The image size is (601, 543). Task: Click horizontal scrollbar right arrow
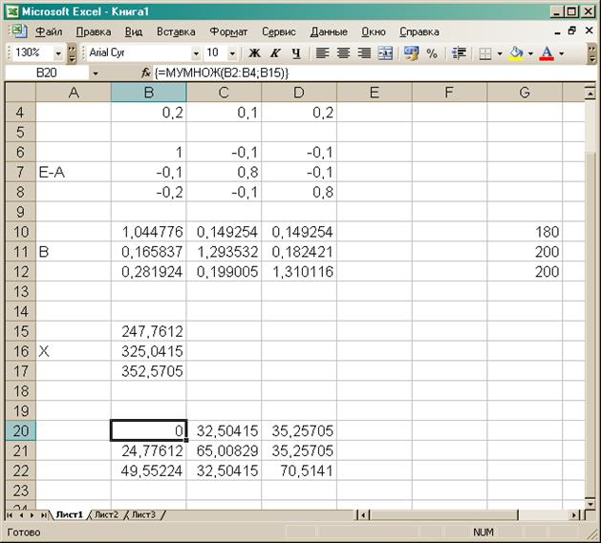(574, 515)
